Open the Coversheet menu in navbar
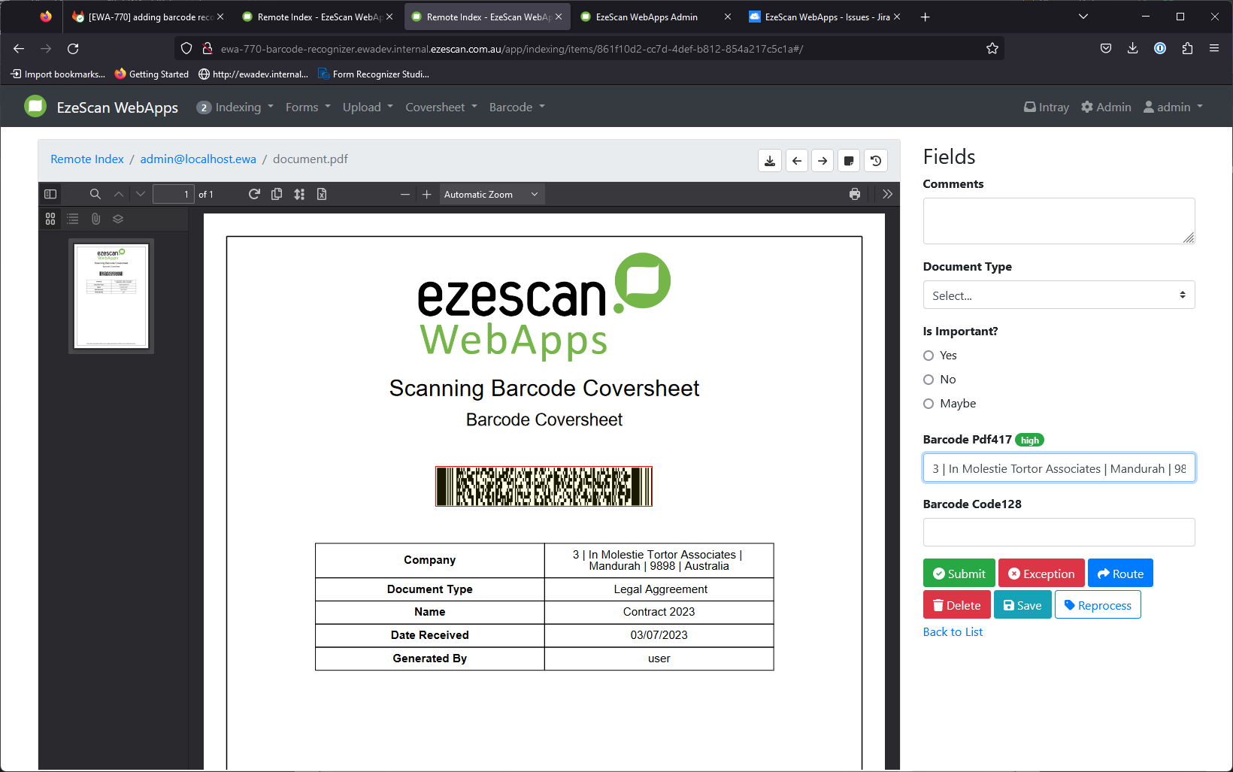Image resolution: width=1233 pixels, height=772 pixels. [441, 107]
